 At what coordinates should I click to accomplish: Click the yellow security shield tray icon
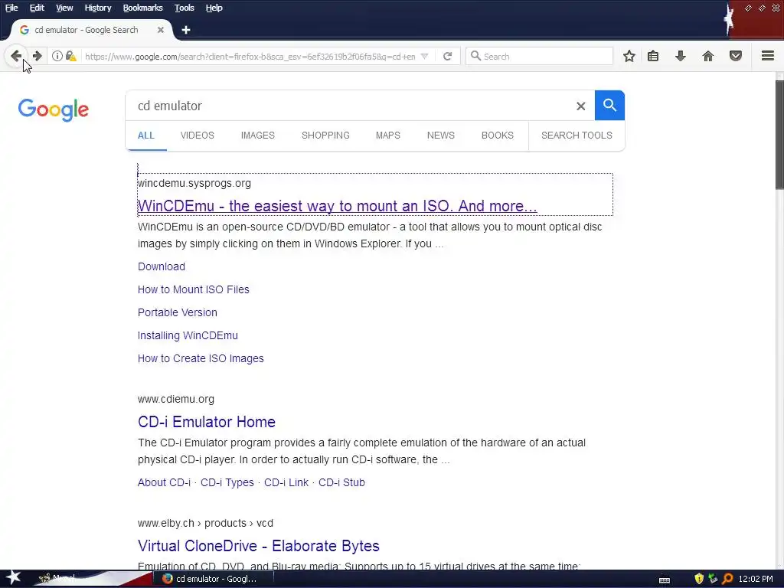[x=699, y=579]
